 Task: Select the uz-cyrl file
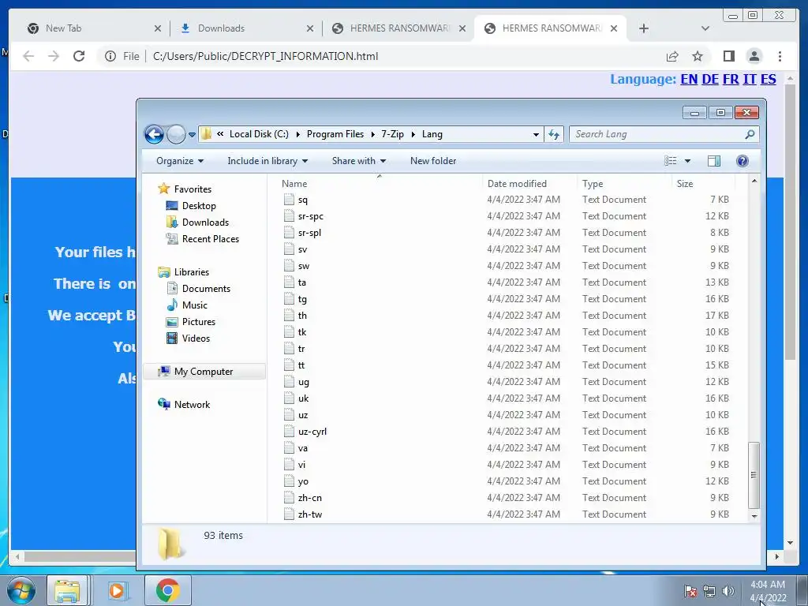click(x=312, y=432)
